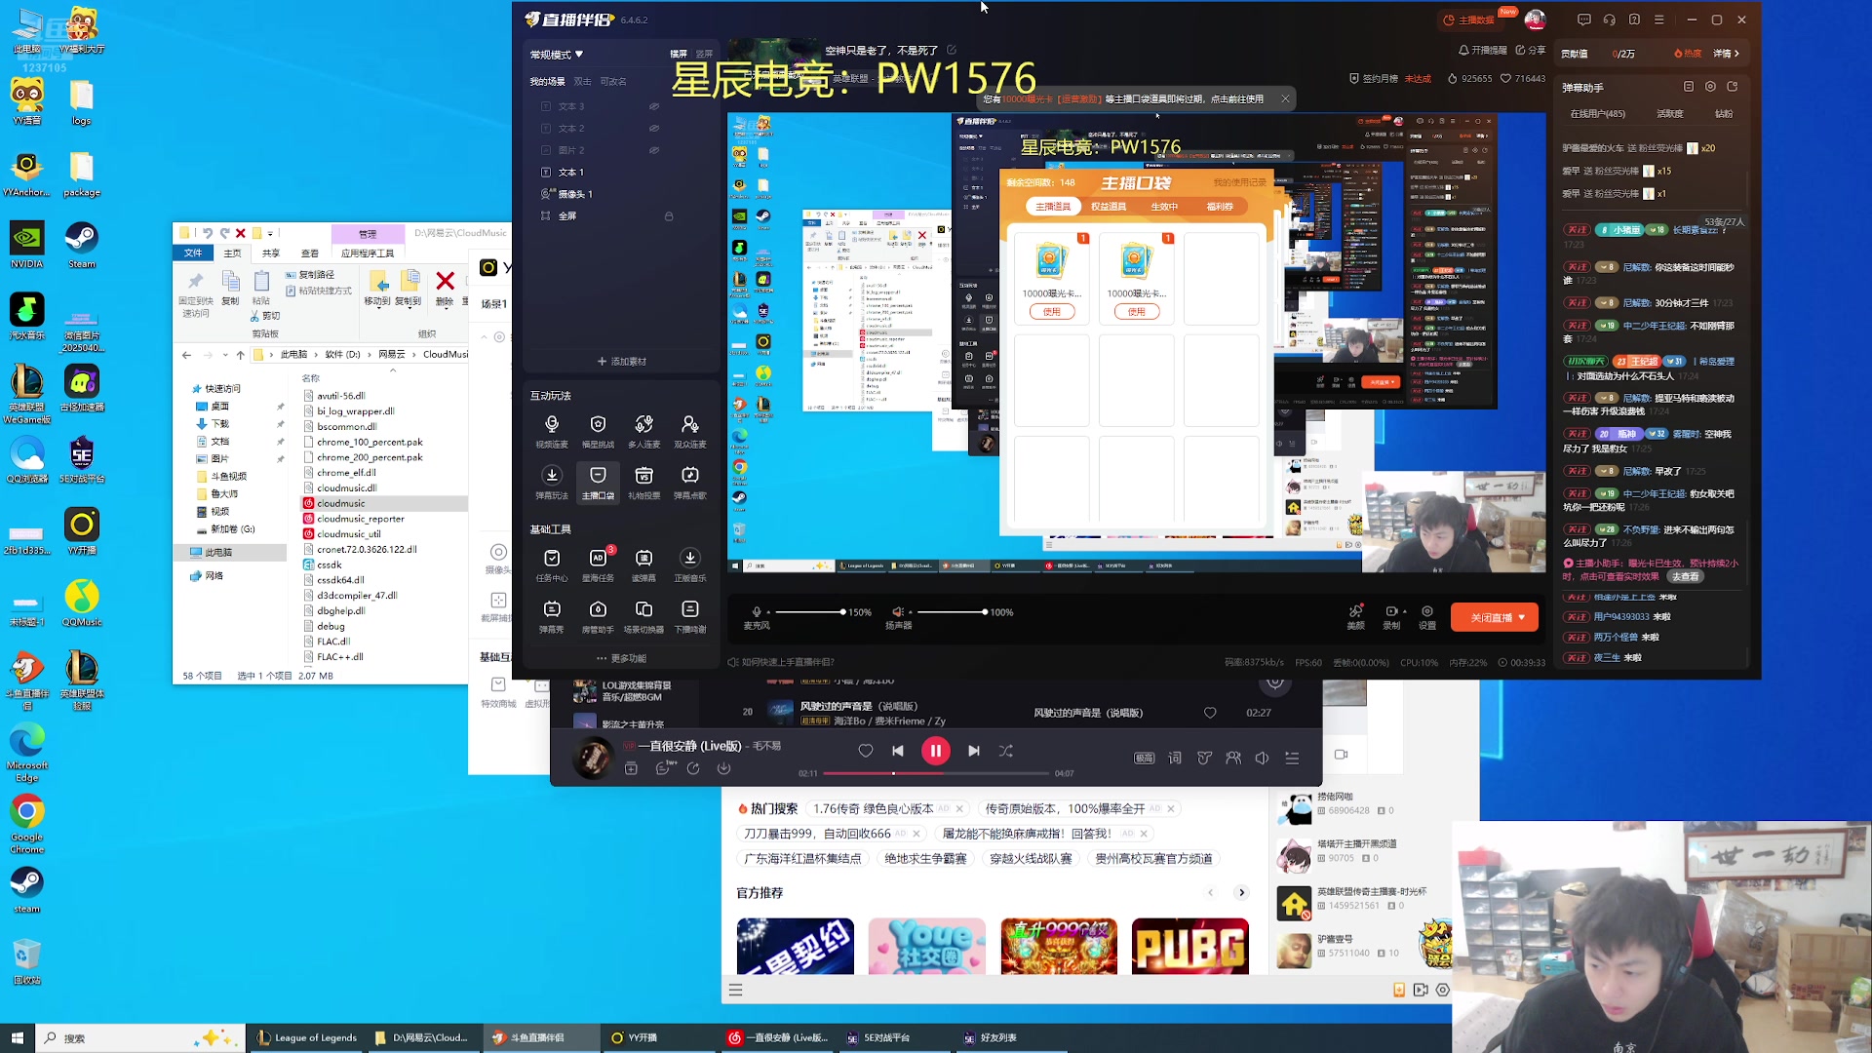Select 主播口袋 streamer pocket icon

pyautogui.click(x=598, y=482)
